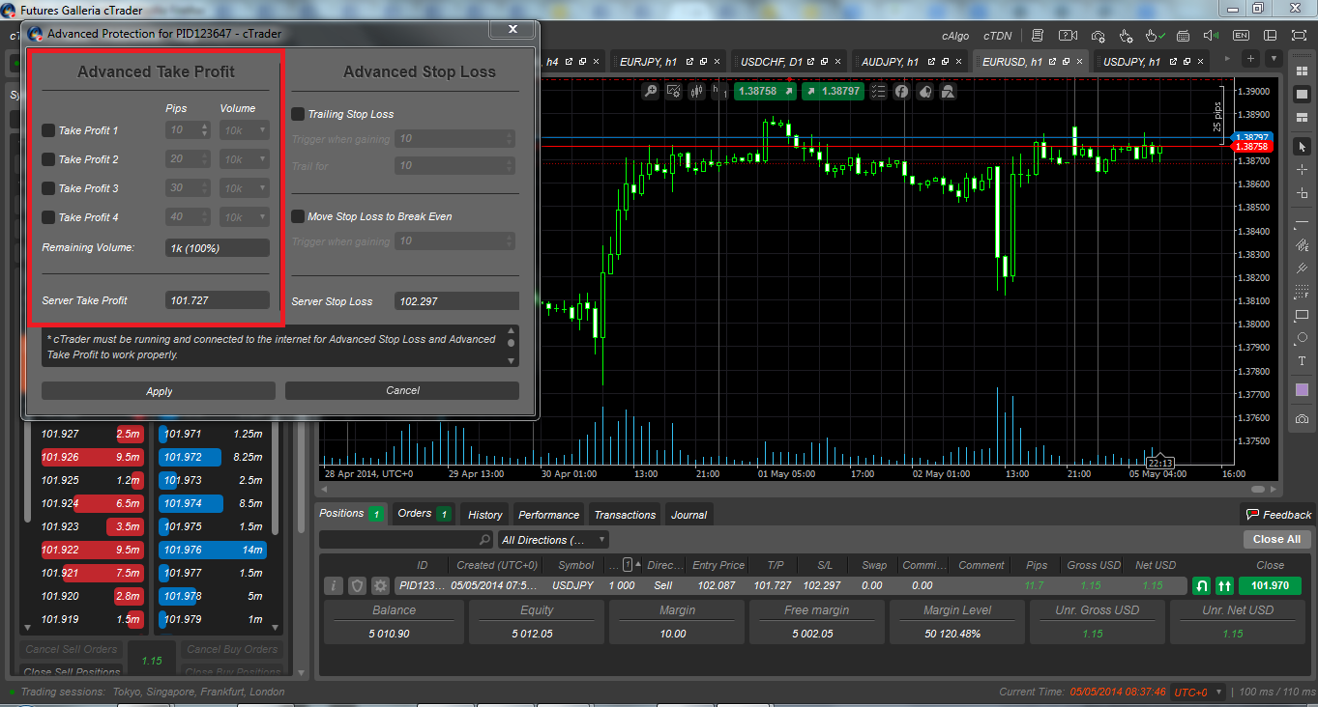The image size is (1318, 707).
Task: Click the zoom magnifier icon on chart
Action: 651,92
